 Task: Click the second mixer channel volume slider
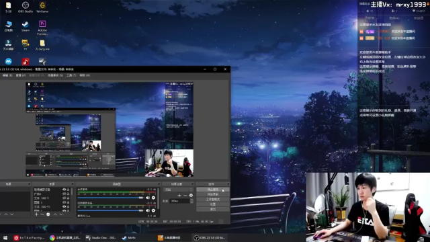[110, 210]
